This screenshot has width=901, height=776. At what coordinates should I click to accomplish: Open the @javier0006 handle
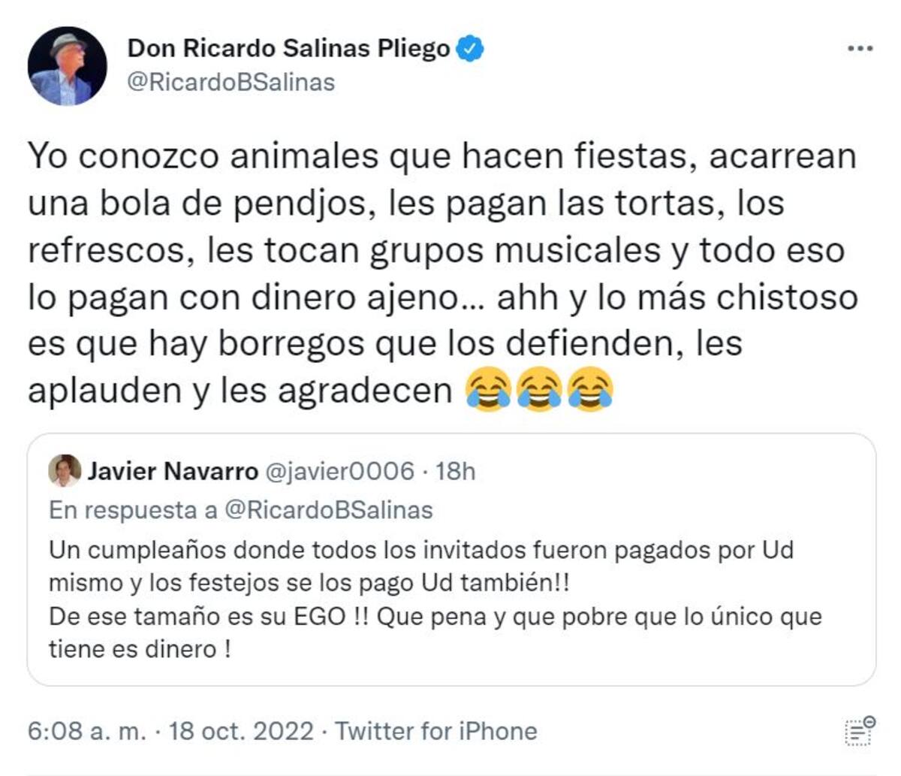tap(339, 472)
